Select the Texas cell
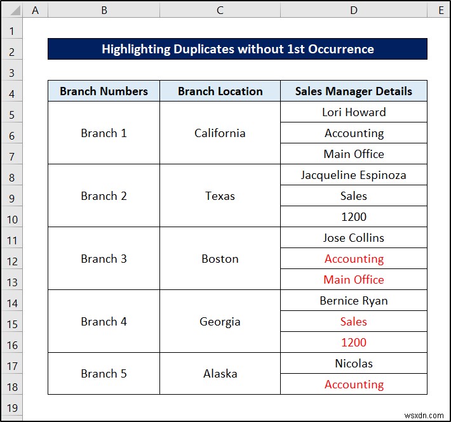Viewport: 451px width, 422px height. [220, 196]
